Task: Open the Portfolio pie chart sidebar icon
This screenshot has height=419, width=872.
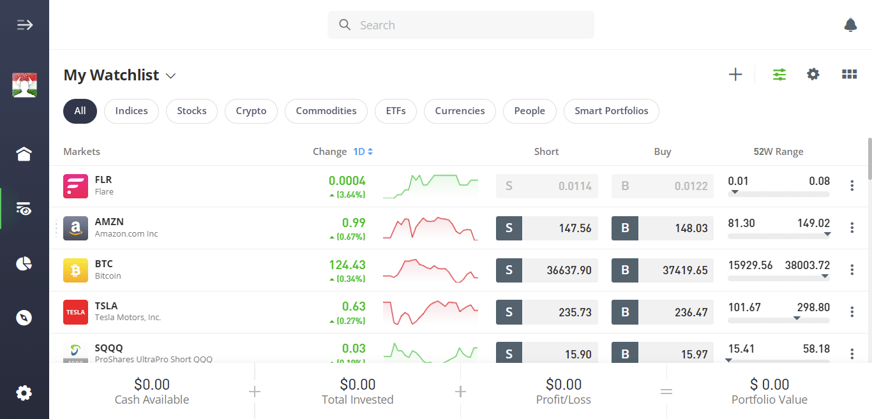Action: (x=24, y=263)
